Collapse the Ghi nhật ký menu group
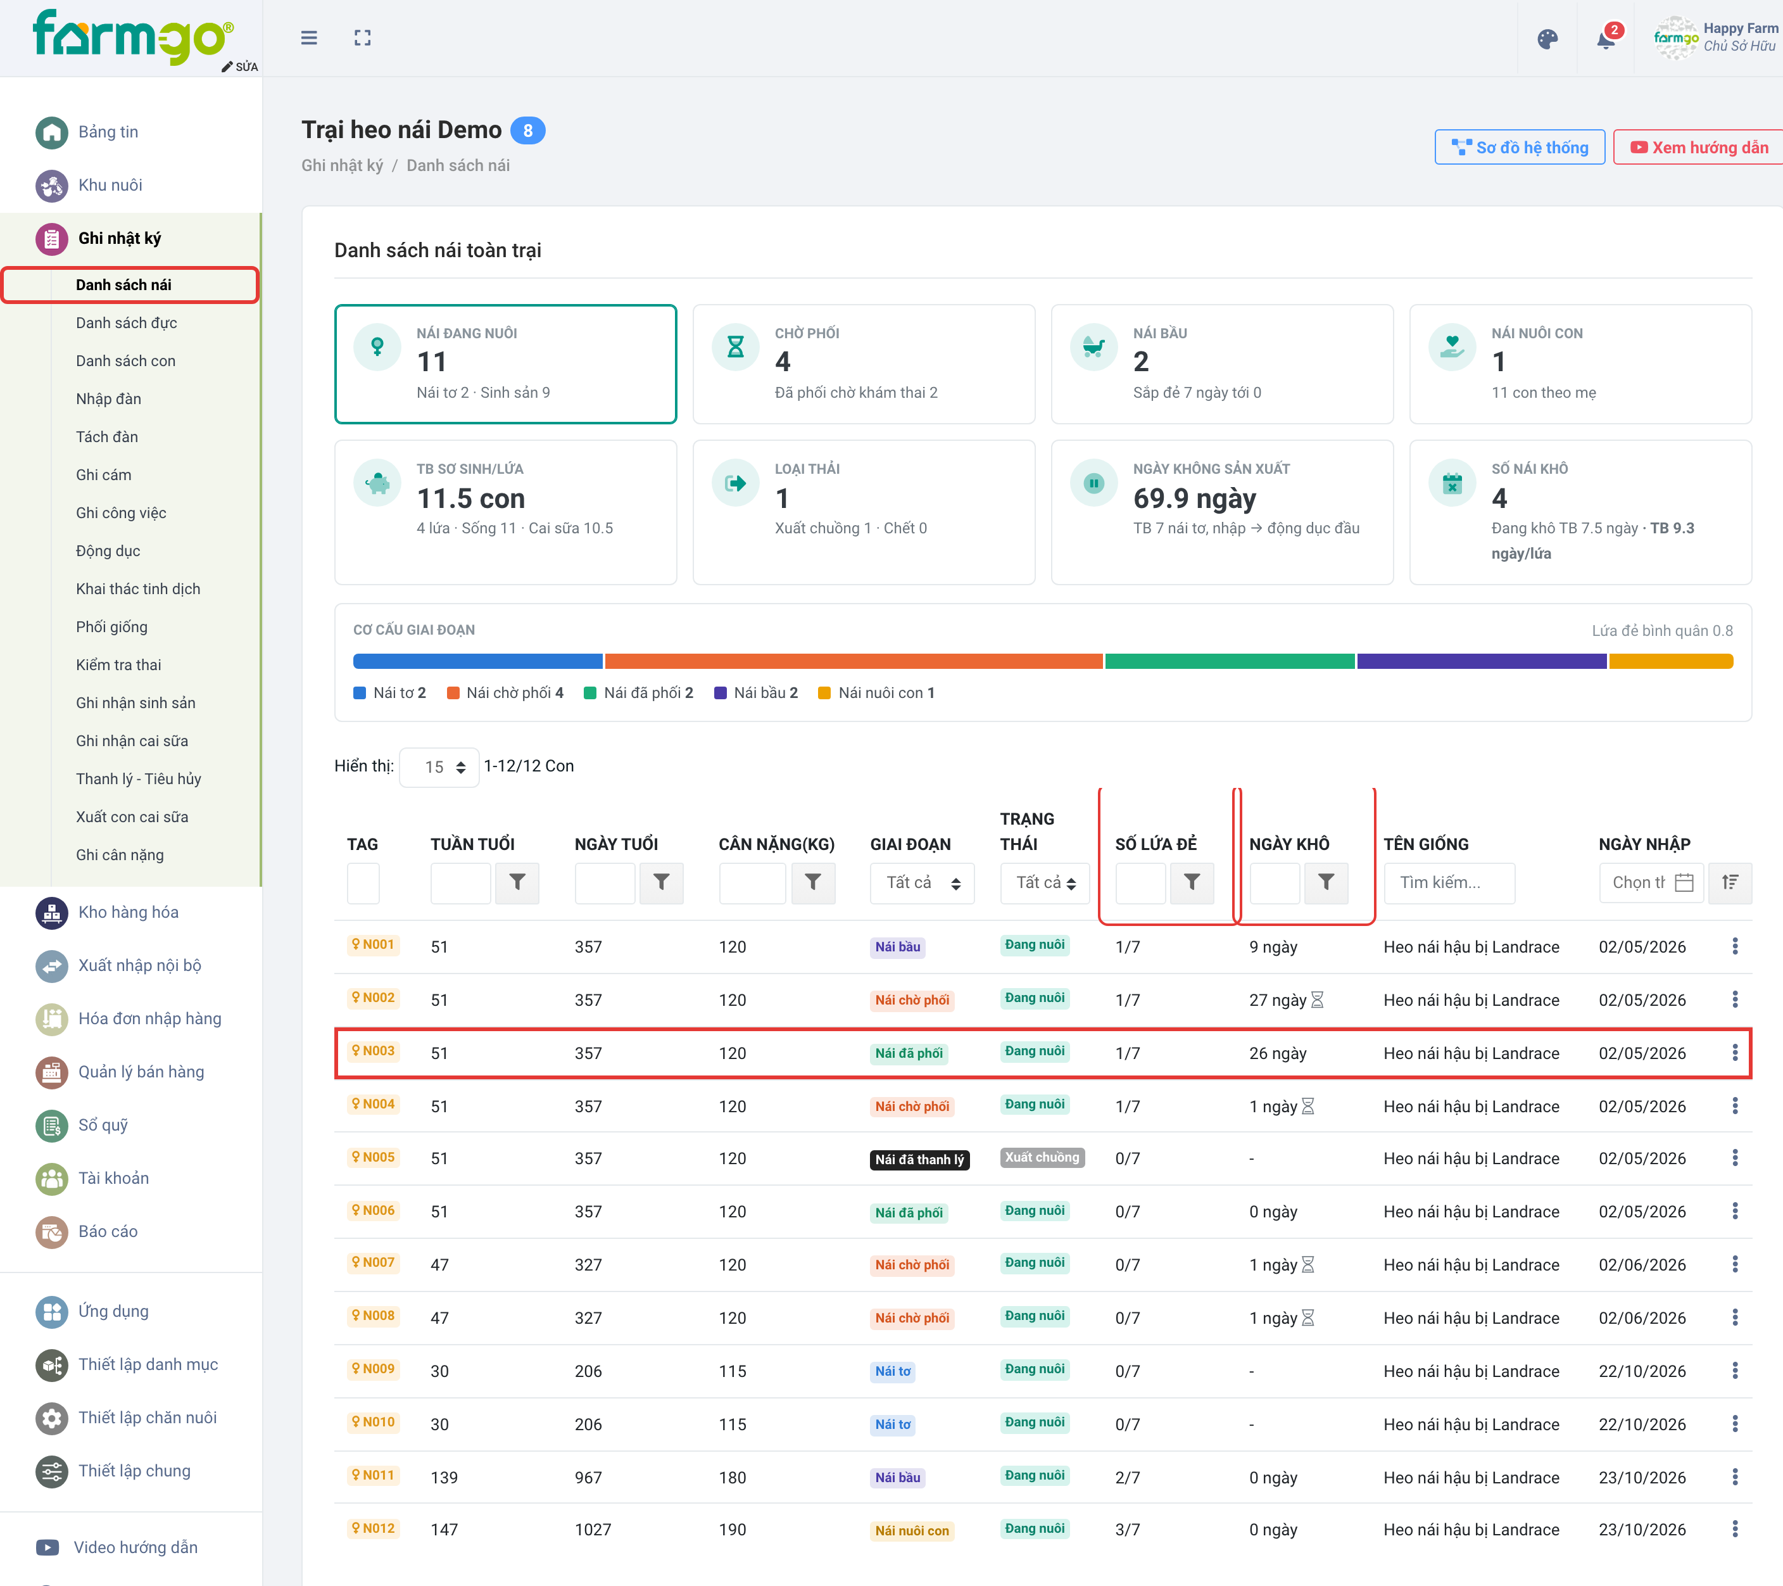 click(x=131, y=239)
